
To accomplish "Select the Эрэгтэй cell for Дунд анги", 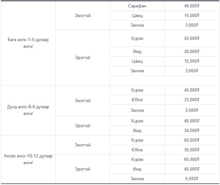I will (x=83, y=126).
